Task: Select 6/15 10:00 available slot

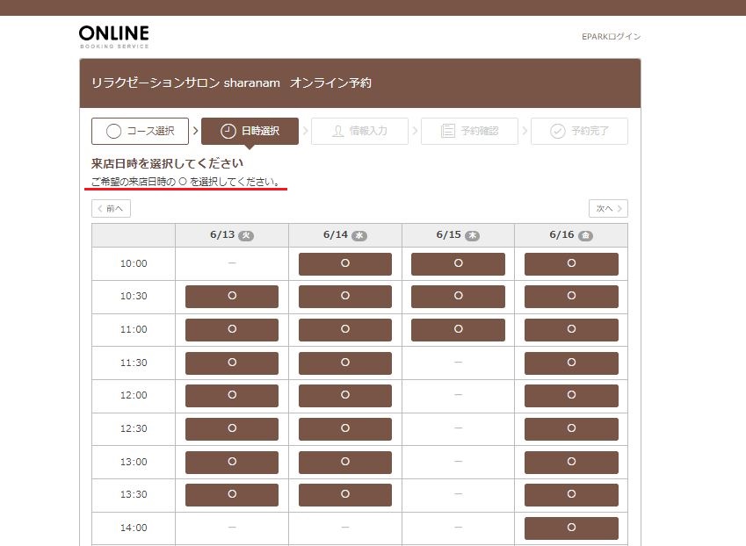Action: pyautogui.click(x=458, y=263)
